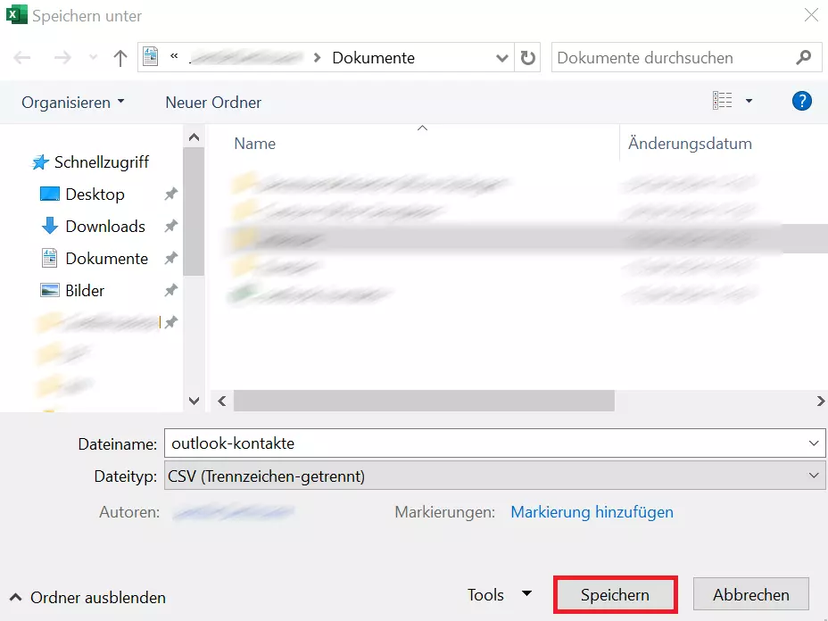Refresh the folder view

526,57
